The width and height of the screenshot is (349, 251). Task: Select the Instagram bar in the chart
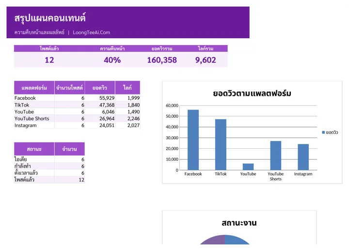303,157
